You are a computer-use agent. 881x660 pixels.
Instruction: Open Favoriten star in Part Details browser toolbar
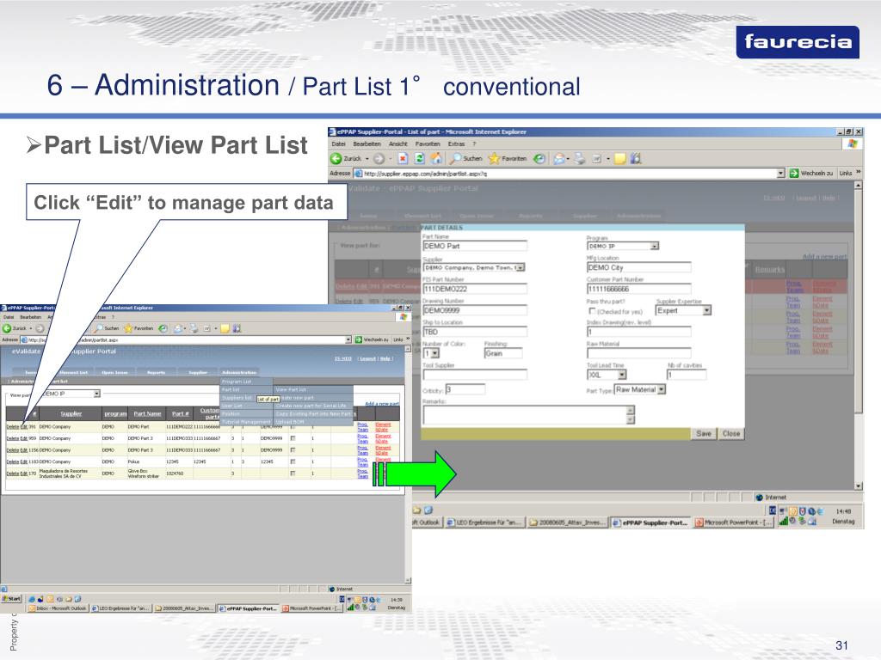[x=508, y=159]
